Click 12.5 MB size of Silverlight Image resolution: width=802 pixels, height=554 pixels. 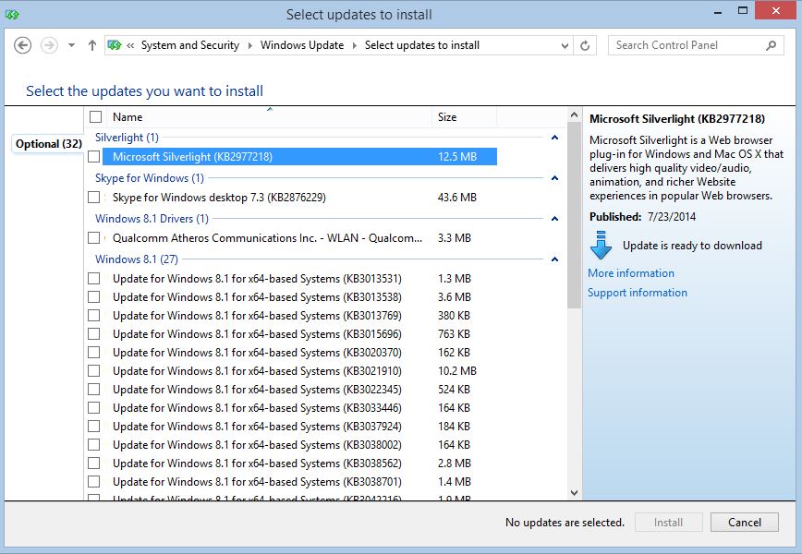click(457, 156)
